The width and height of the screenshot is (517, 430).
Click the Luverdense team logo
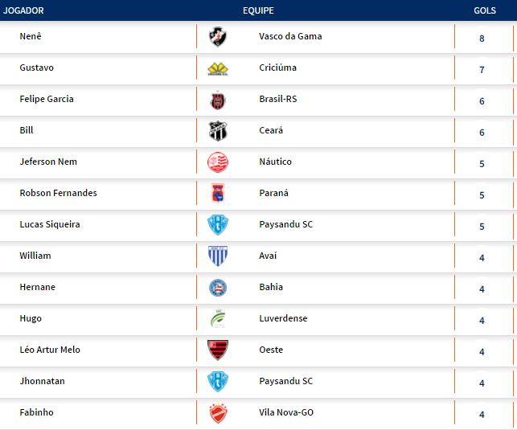click(x=218, y=319)
